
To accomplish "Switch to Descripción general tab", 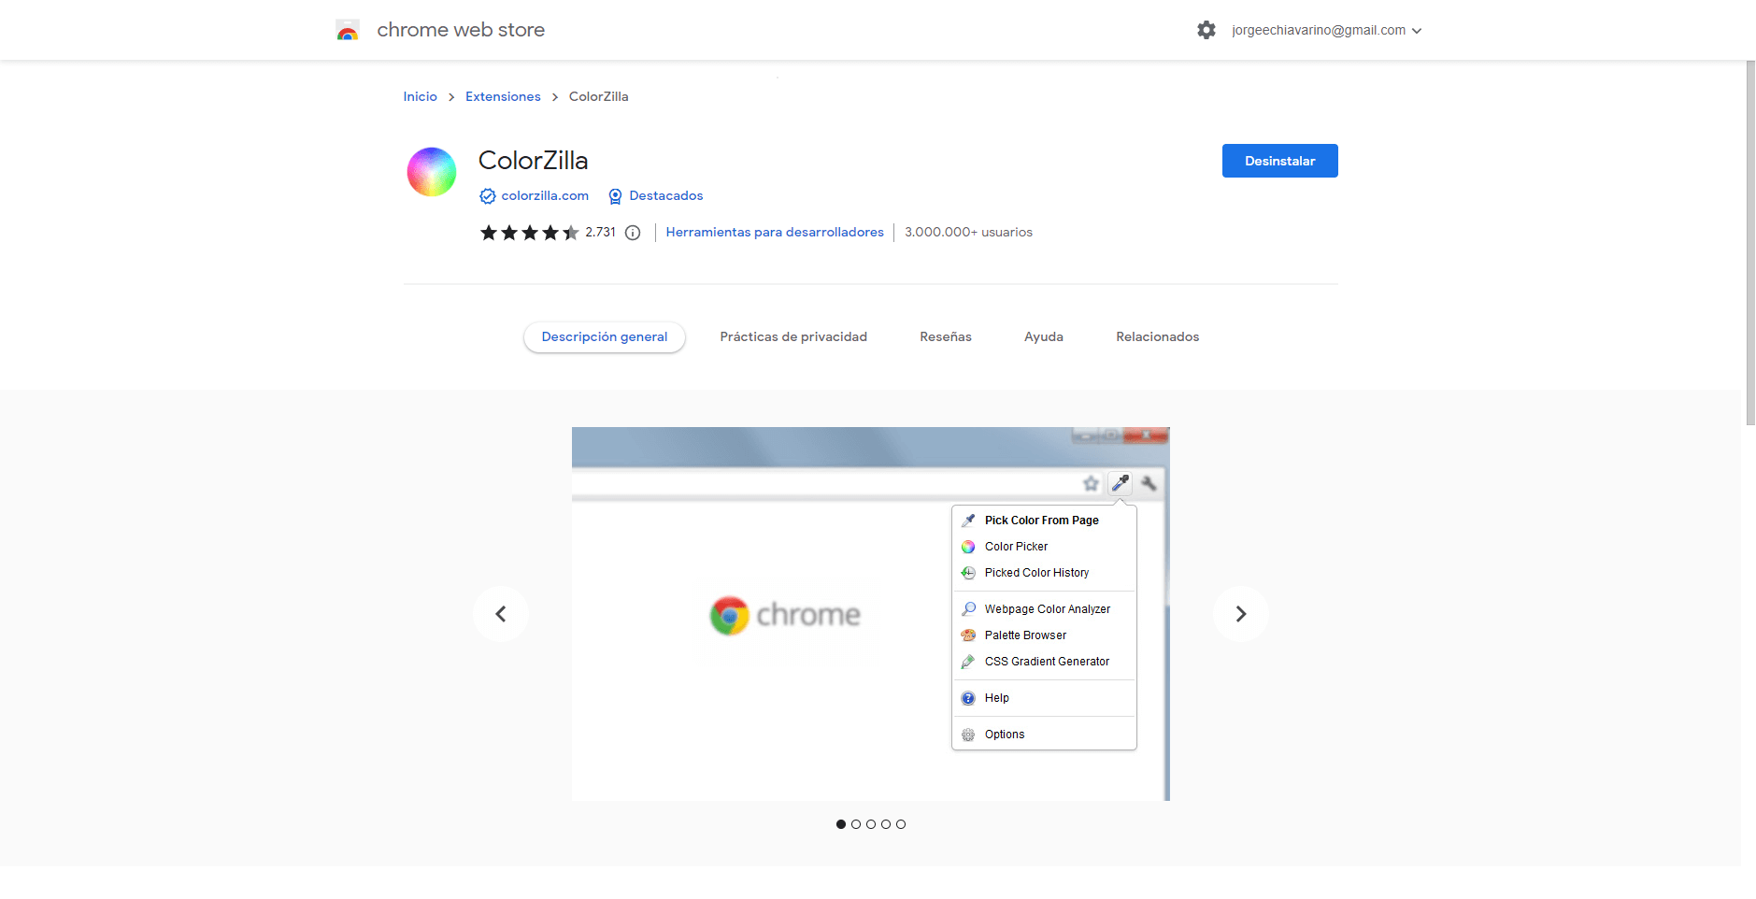I will 605,337.
